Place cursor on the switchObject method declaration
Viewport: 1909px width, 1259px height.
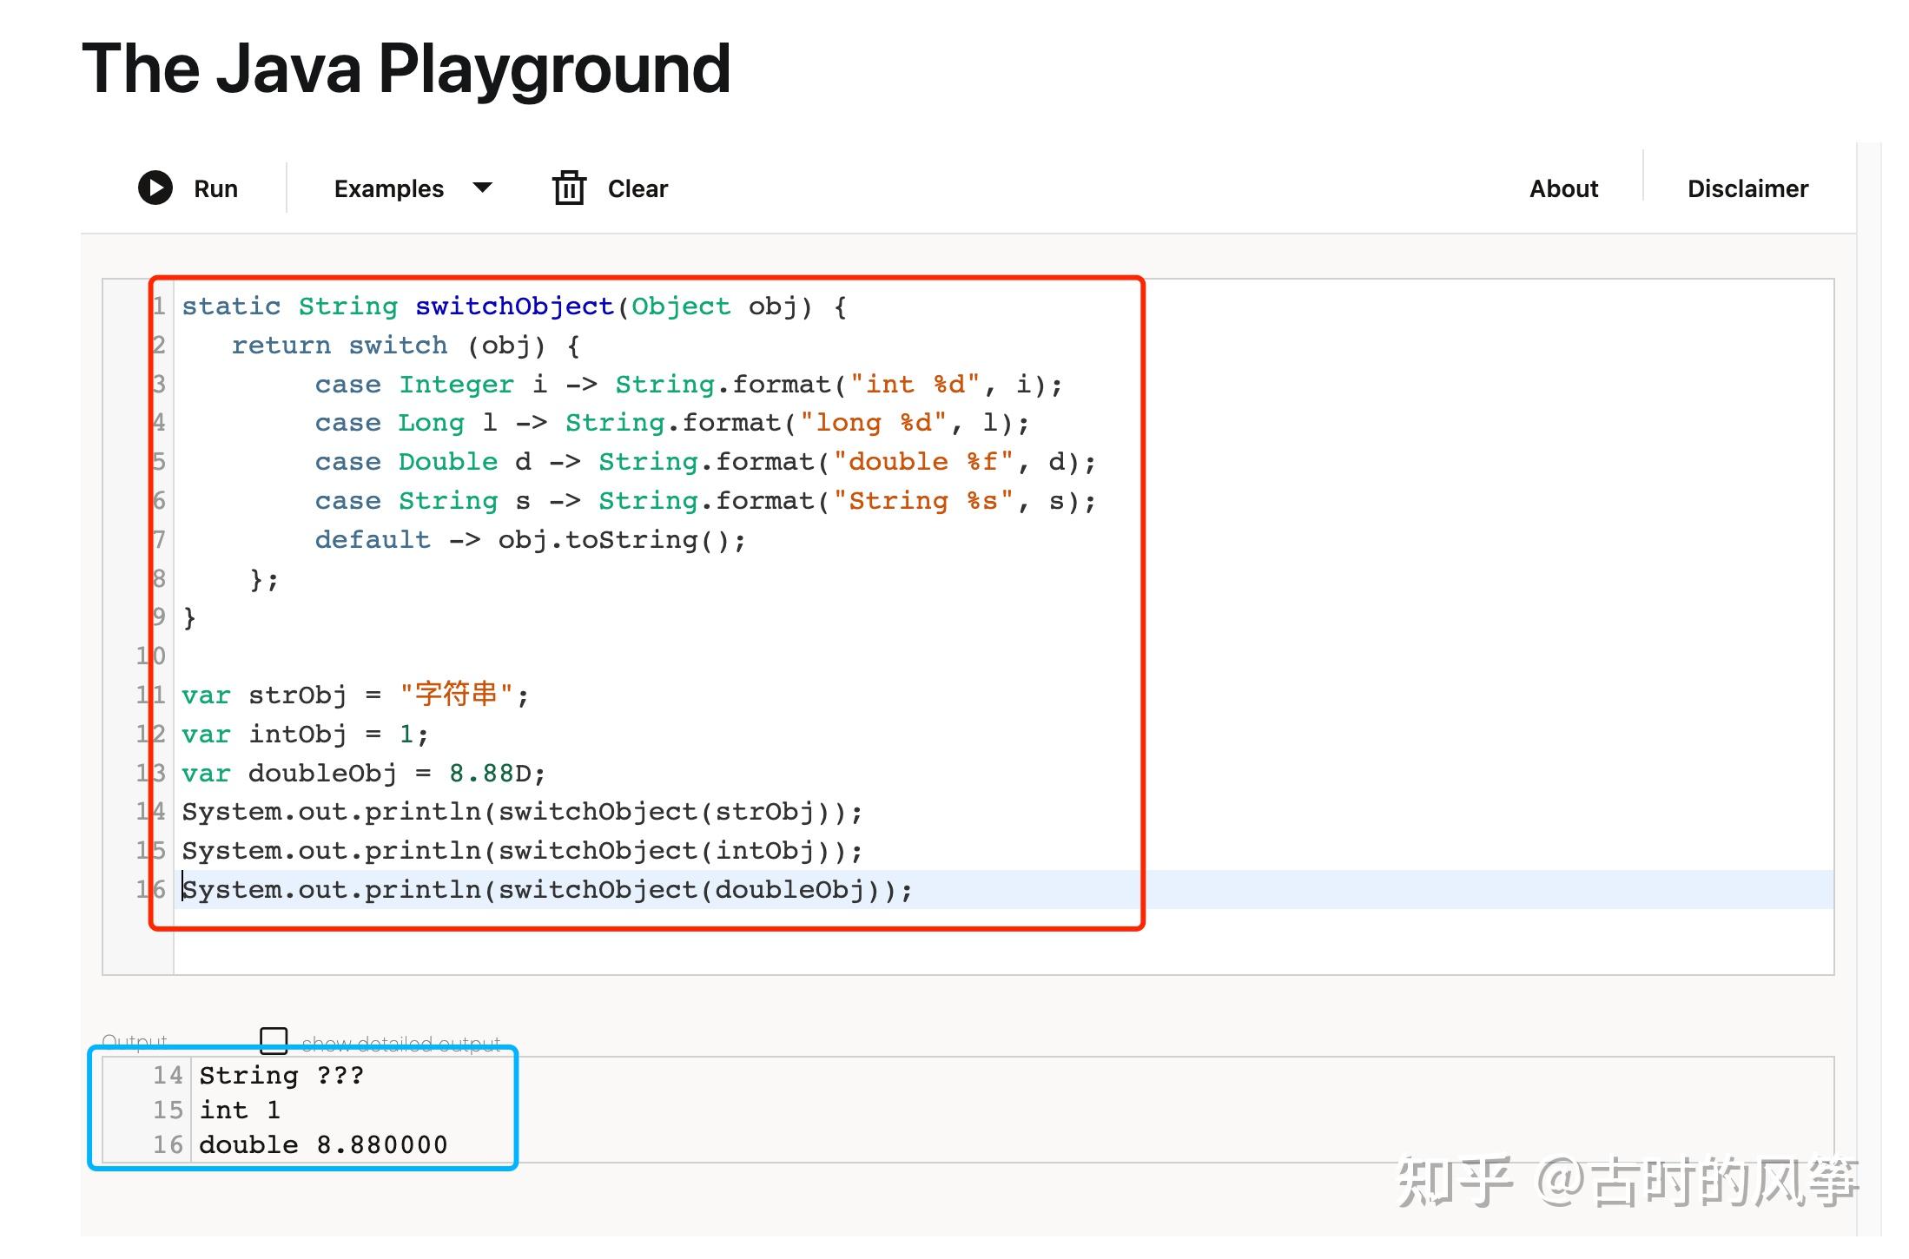click(512, 306)
